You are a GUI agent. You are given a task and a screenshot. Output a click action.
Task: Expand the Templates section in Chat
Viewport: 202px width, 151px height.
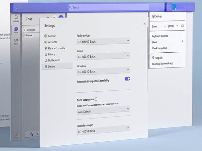click(x=31, y=30)
